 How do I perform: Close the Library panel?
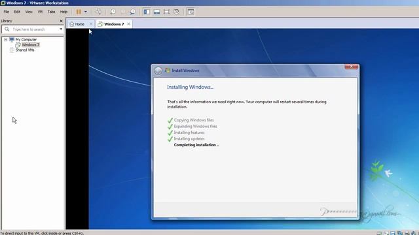[61, 21]
